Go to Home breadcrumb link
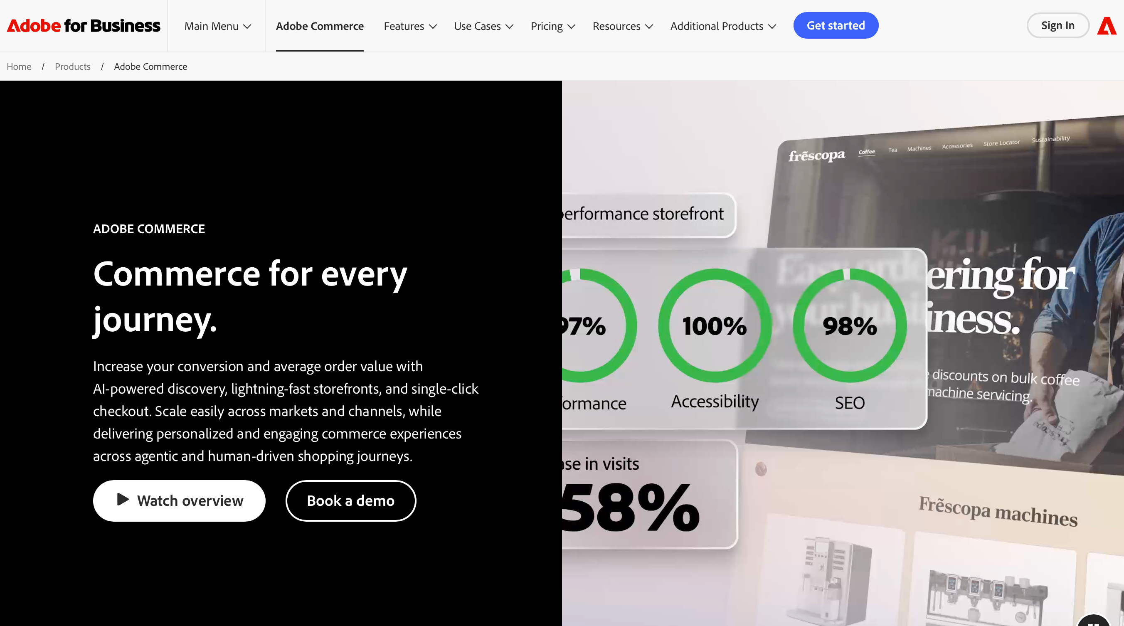 [x=19, y=67]
